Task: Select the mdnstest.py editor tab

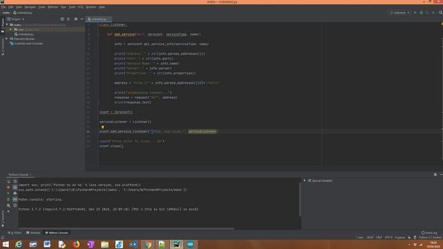Action: 98,19
